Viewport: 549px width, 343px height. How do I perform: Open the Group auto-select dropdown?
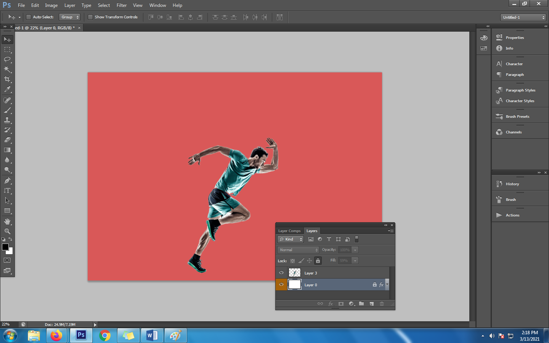point(70,17)
